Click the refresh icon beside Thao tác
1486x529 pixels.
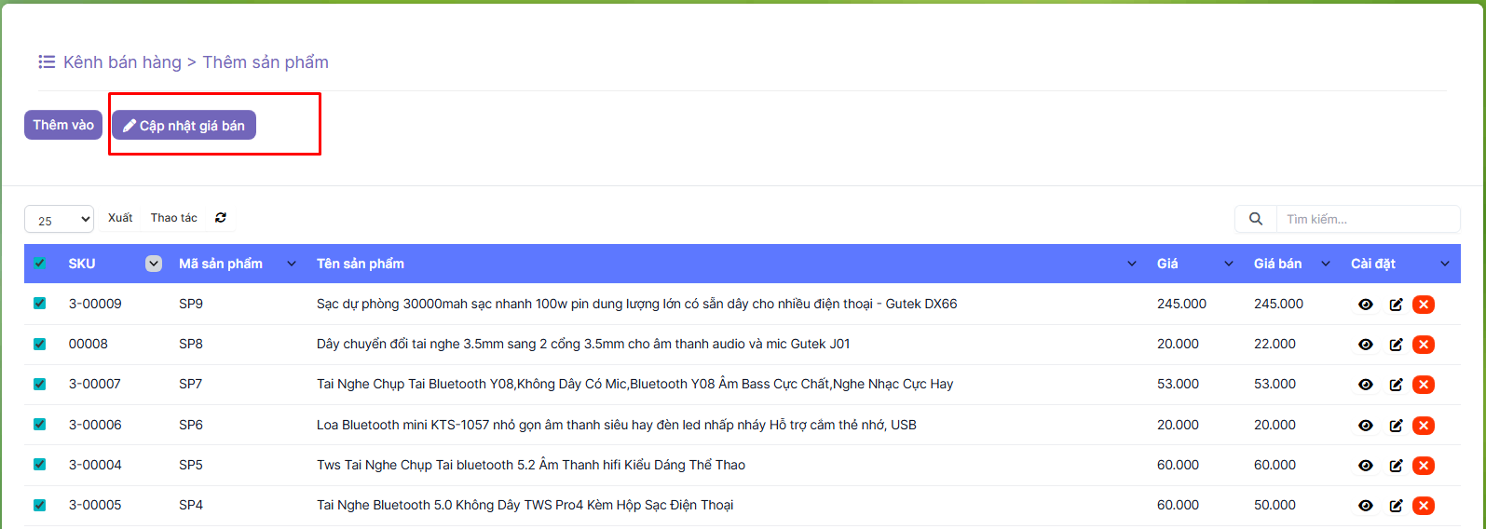[x=221, y=218]
